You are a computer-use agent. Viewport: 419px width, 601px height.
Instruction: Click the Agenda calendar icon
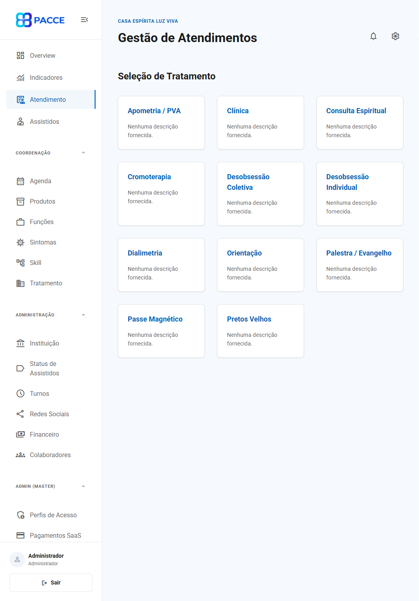[x=20, y=181]
